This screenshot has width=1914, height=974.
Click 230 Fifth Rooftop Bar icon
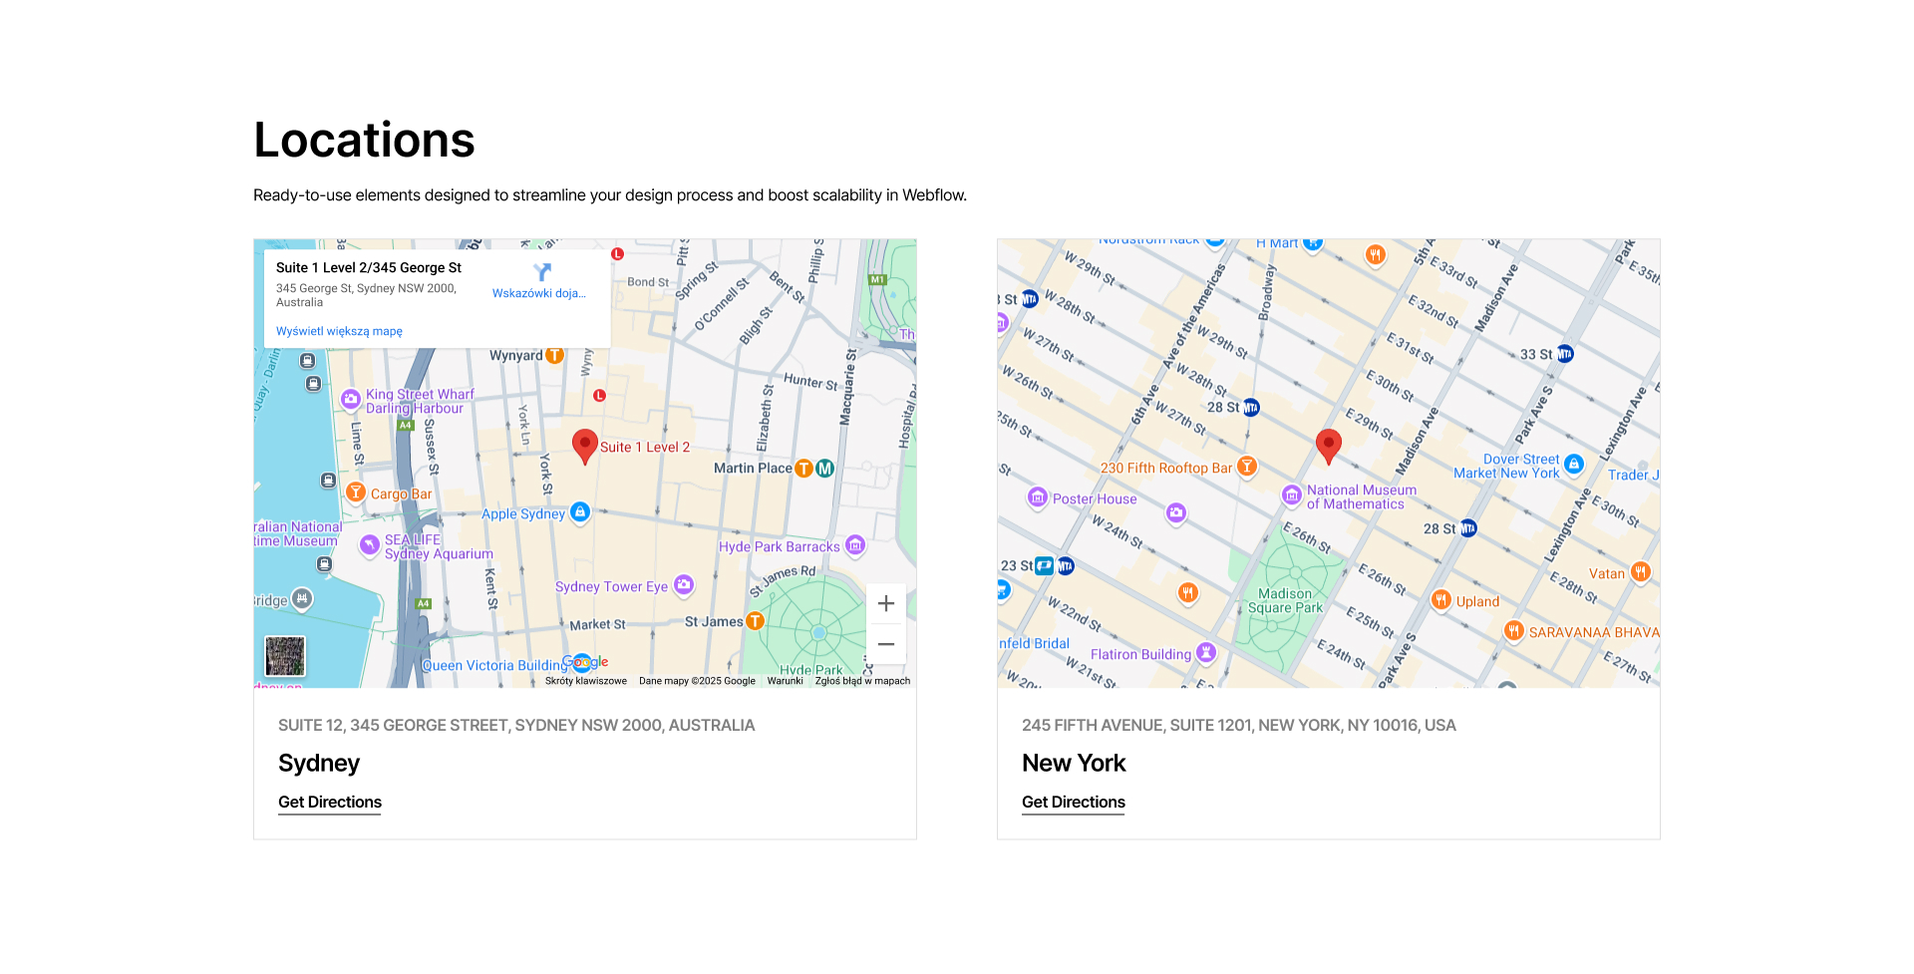(x=1247, y=467)
